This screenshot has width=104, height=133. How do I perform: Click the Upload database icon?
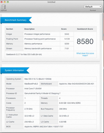click(x=4, y=7)
